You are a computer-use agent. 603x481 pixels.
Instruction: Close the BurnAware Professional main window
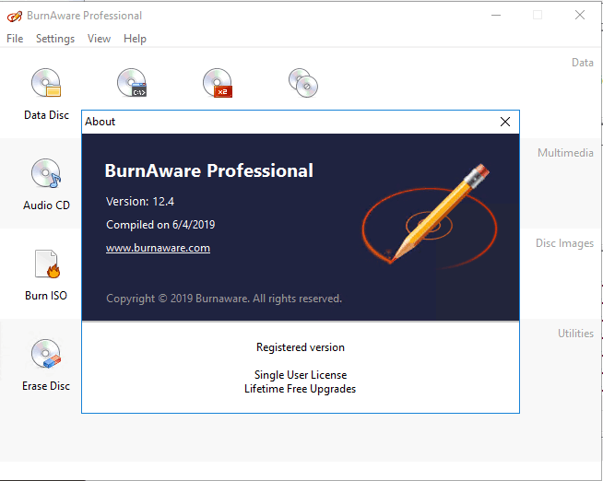(579, 16)
